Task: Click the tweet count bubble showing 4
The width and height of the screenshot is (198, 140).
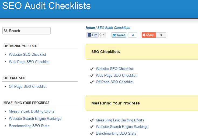Action: tap(133, 35)
